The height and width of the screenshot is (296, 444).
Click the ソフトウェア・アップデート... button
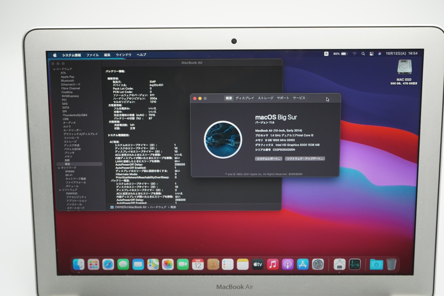click(x=305, y=159)
